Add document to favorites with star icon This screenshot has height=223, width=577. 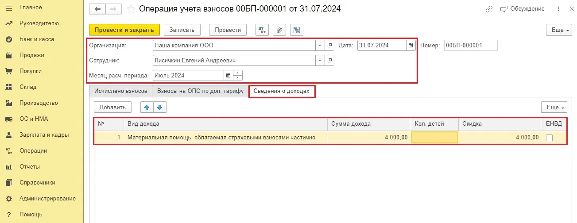pos(131,9)
